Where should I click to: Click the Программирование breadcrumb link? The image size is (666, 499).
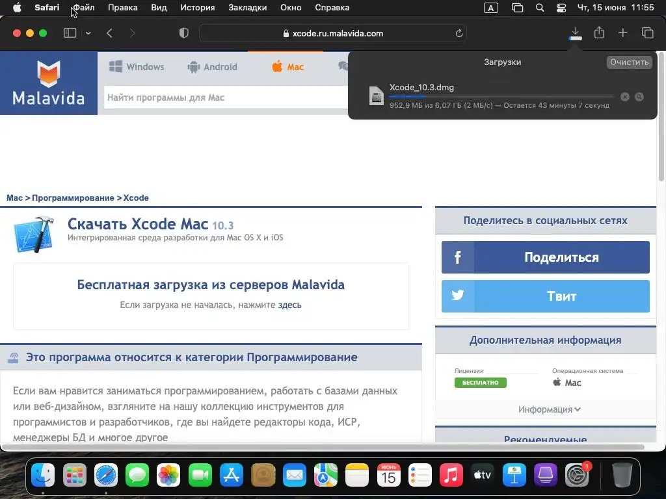pyautogui.click(x=73, y=198)
